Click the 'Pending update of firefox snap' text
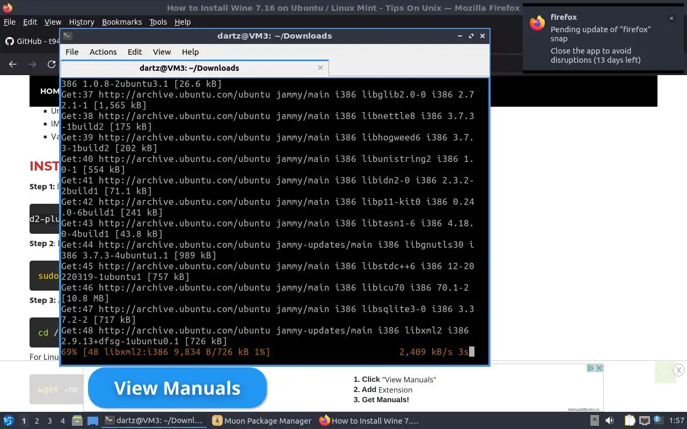Image resolution: width=687 pixels, height=429 pixels. click(x=600, y=34)
